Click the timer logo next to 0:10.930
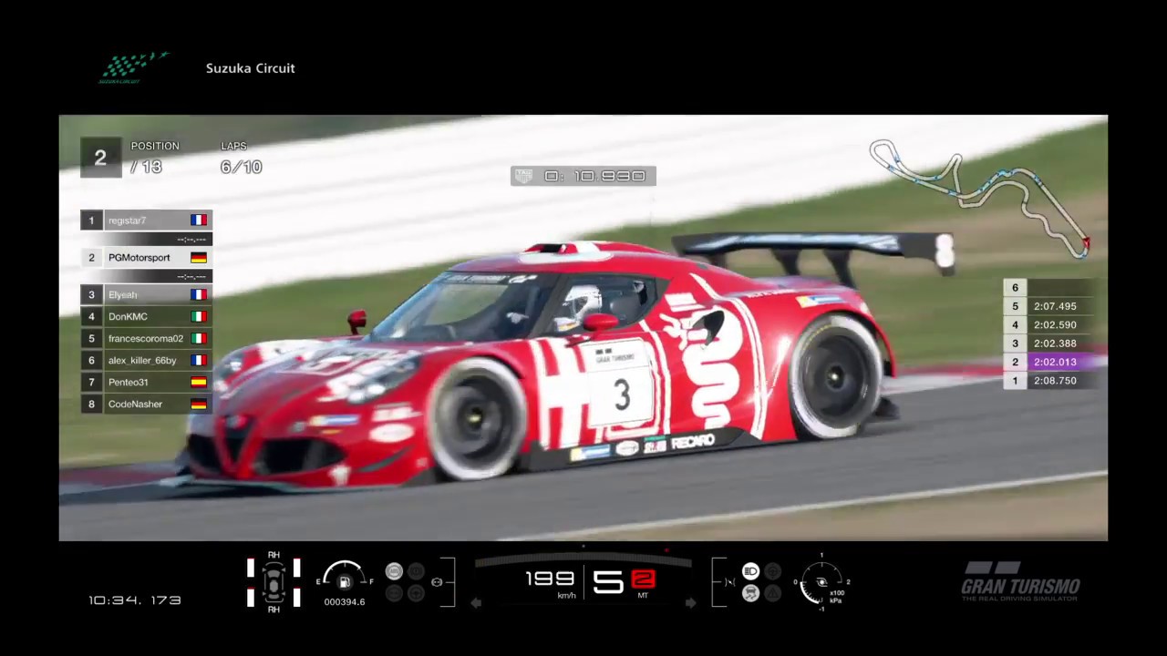Viewport: 1167px width, 656px height. 523,176
